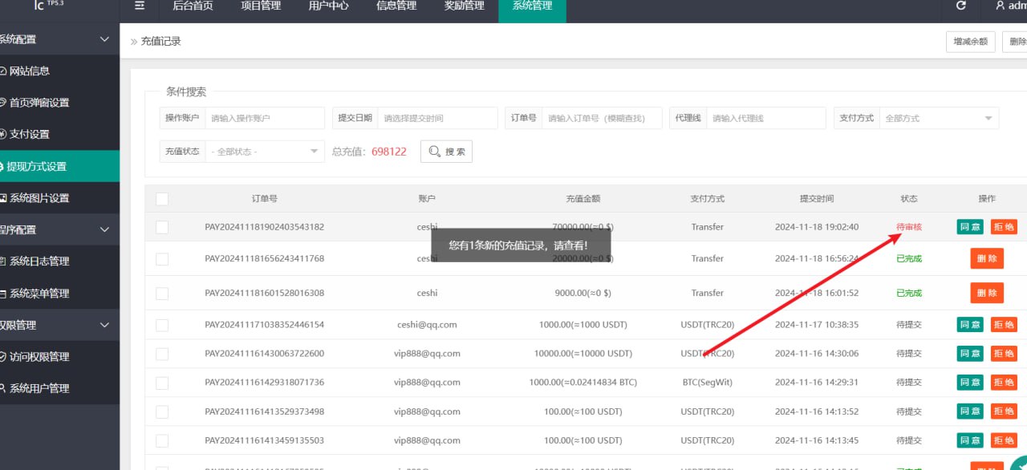This screenshot has height=470, width=1027.
Task: Open 首页弹窗设置 in sidebar
Action: coord(39,103)
